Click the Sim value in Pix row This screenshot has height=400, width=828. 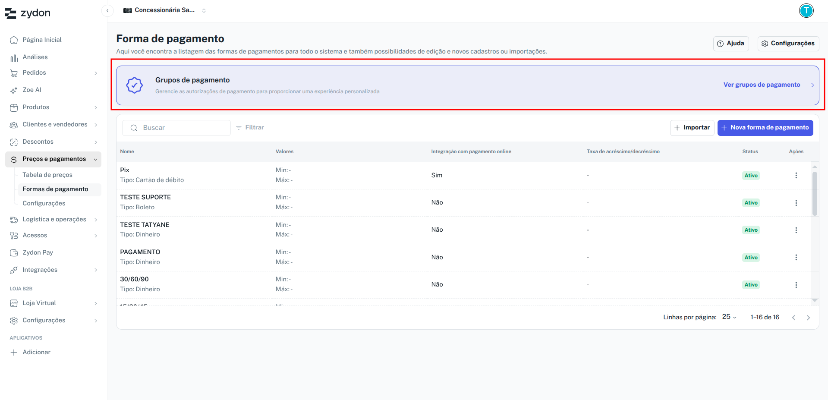(437, 175)
